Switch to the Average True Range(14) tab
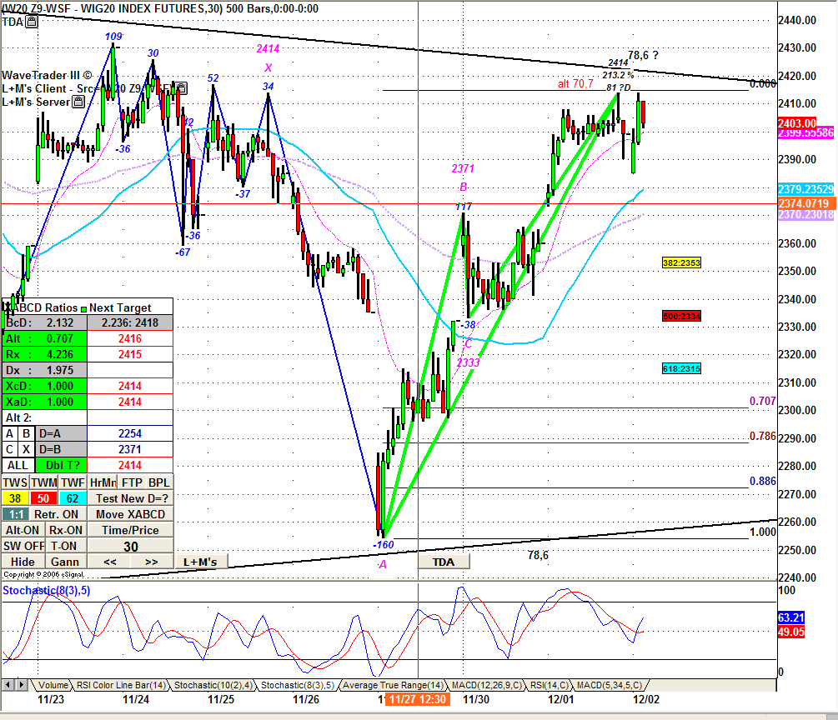The image size is (838, 720). click(394, 685)
